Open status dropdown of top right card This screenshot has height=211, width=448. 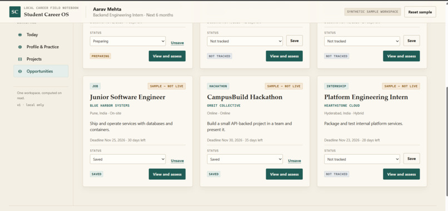362,41
